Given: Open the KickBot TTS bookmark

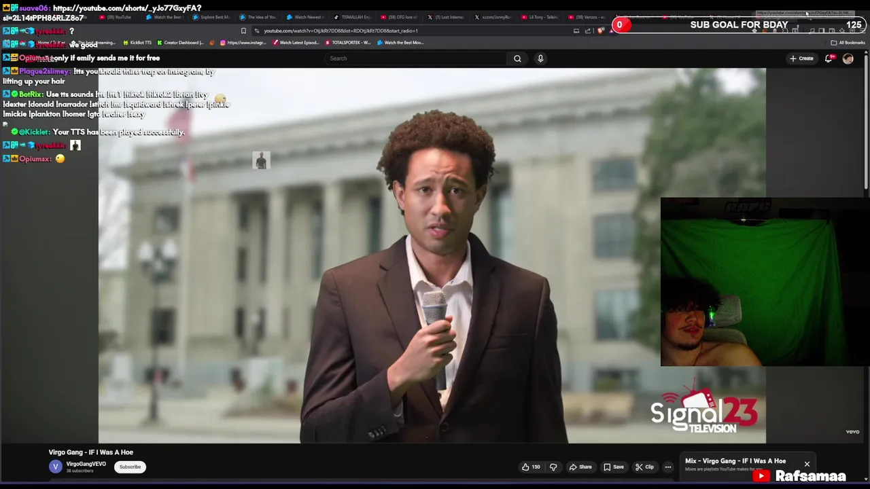Looking at the screenshot, I should pyautogui.click(x=137, y=43).
